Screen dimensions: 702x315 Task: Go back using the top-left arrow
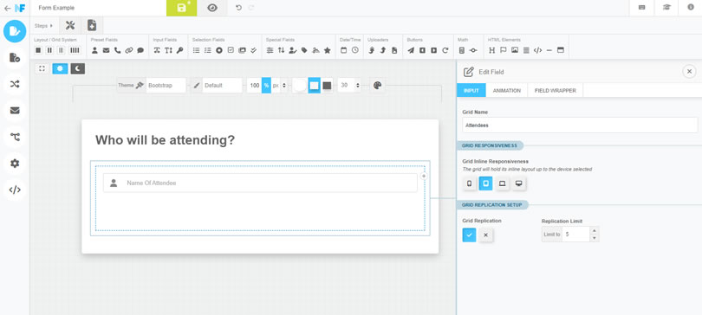[x=7, y=8]
